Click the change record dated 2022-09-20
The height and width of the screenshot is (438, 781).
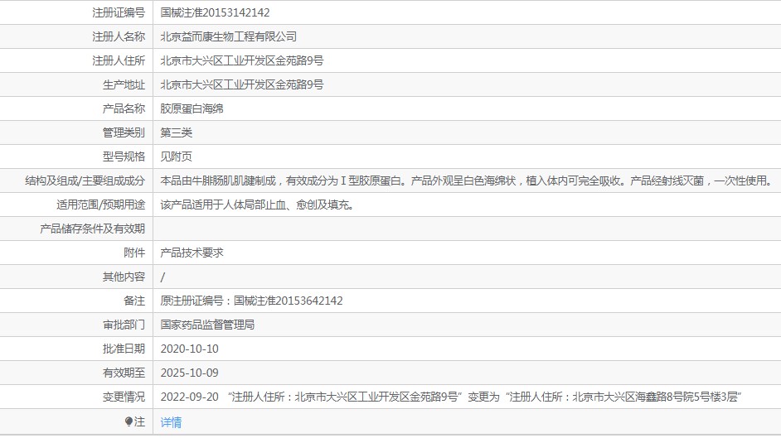tap(451, 397)
